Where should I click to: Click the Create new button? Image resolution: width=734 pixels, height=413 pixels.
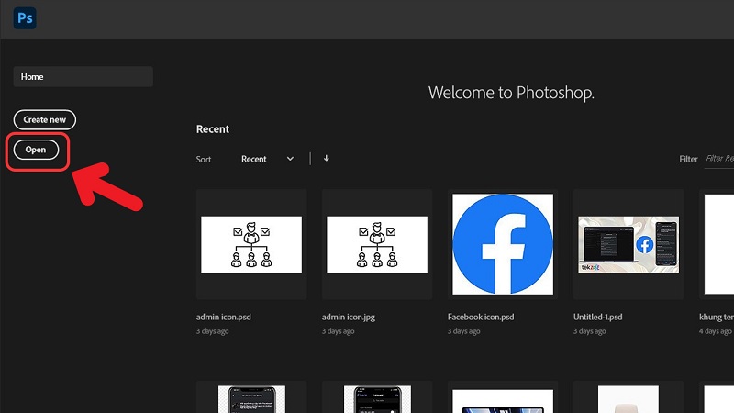(x=44, y=119)
